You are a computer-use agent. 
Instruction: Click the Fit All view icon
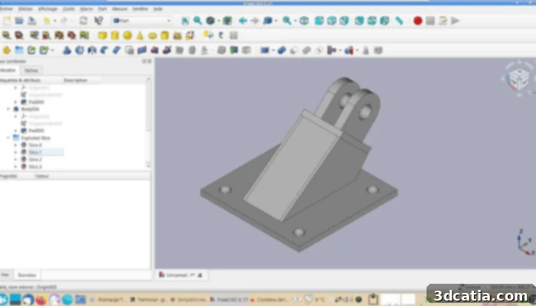point(185,21)
